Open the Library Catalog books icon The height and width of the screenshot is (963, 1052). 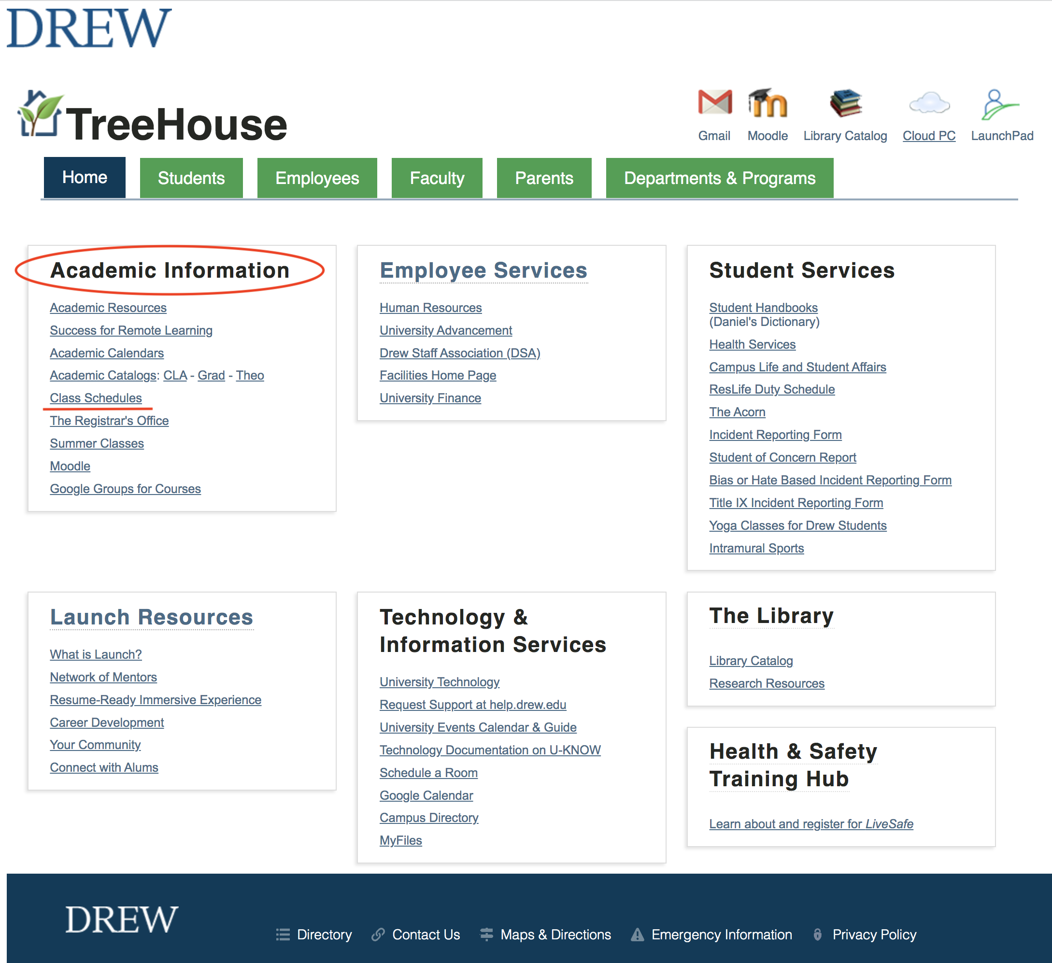(x=845, y=103)
